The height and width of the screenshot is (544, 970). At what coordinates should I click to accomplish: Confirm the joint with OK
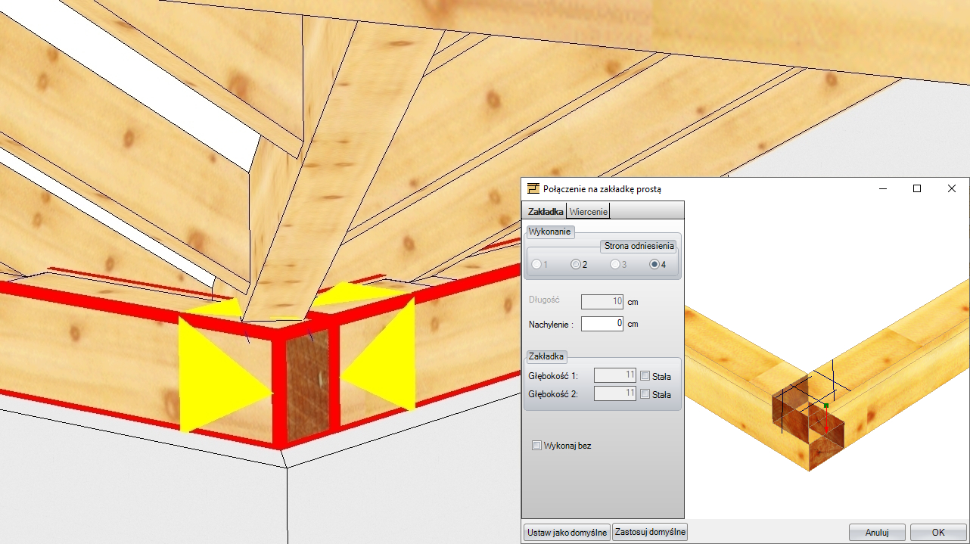click(938, 532)
